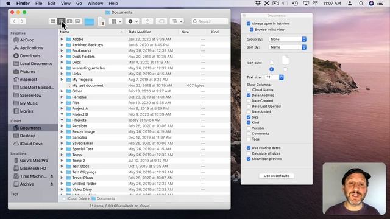
Task: Disable the Size column checkbox
Action: click(249, 117)
